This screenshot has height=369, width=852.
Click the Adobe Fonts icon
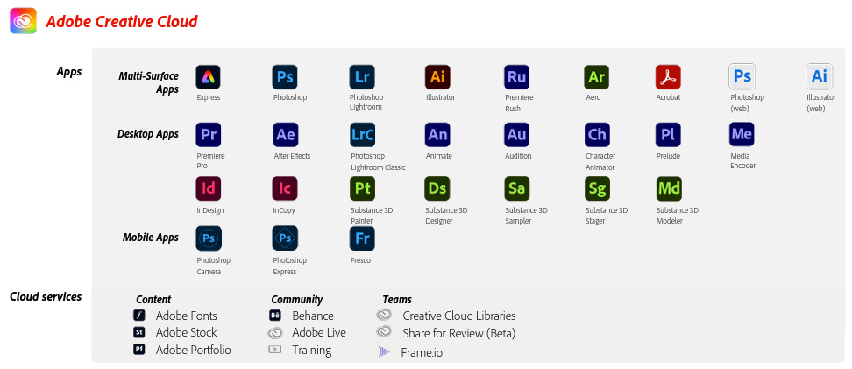coord(139,316)
